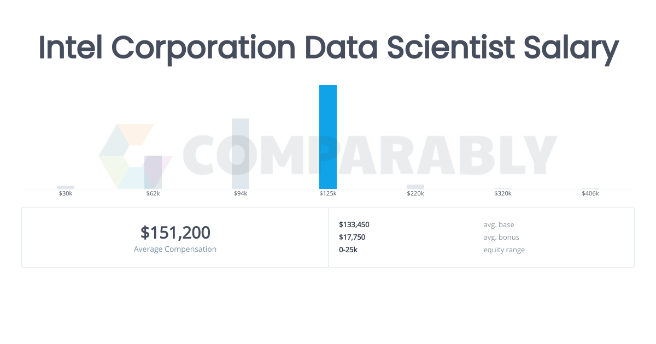Click the avg. base label
The width and height of the screenshot is (656, 344).
click(x=499, y=224)
